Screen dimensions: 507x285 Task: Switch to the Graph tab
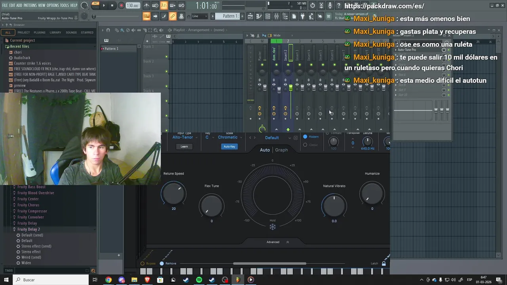[281, 150]
